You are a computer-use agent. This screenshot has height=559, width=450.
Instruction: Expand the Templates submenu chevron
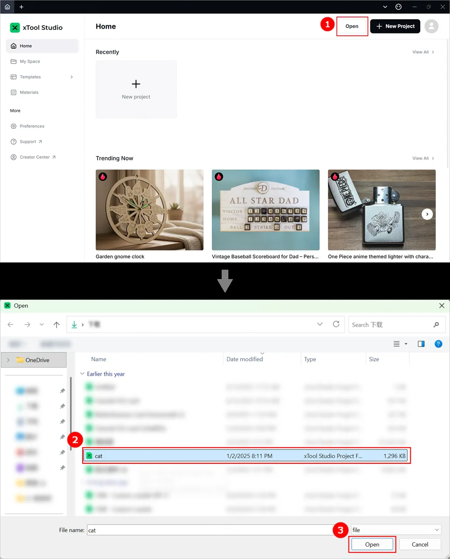[x=71, y=77]
